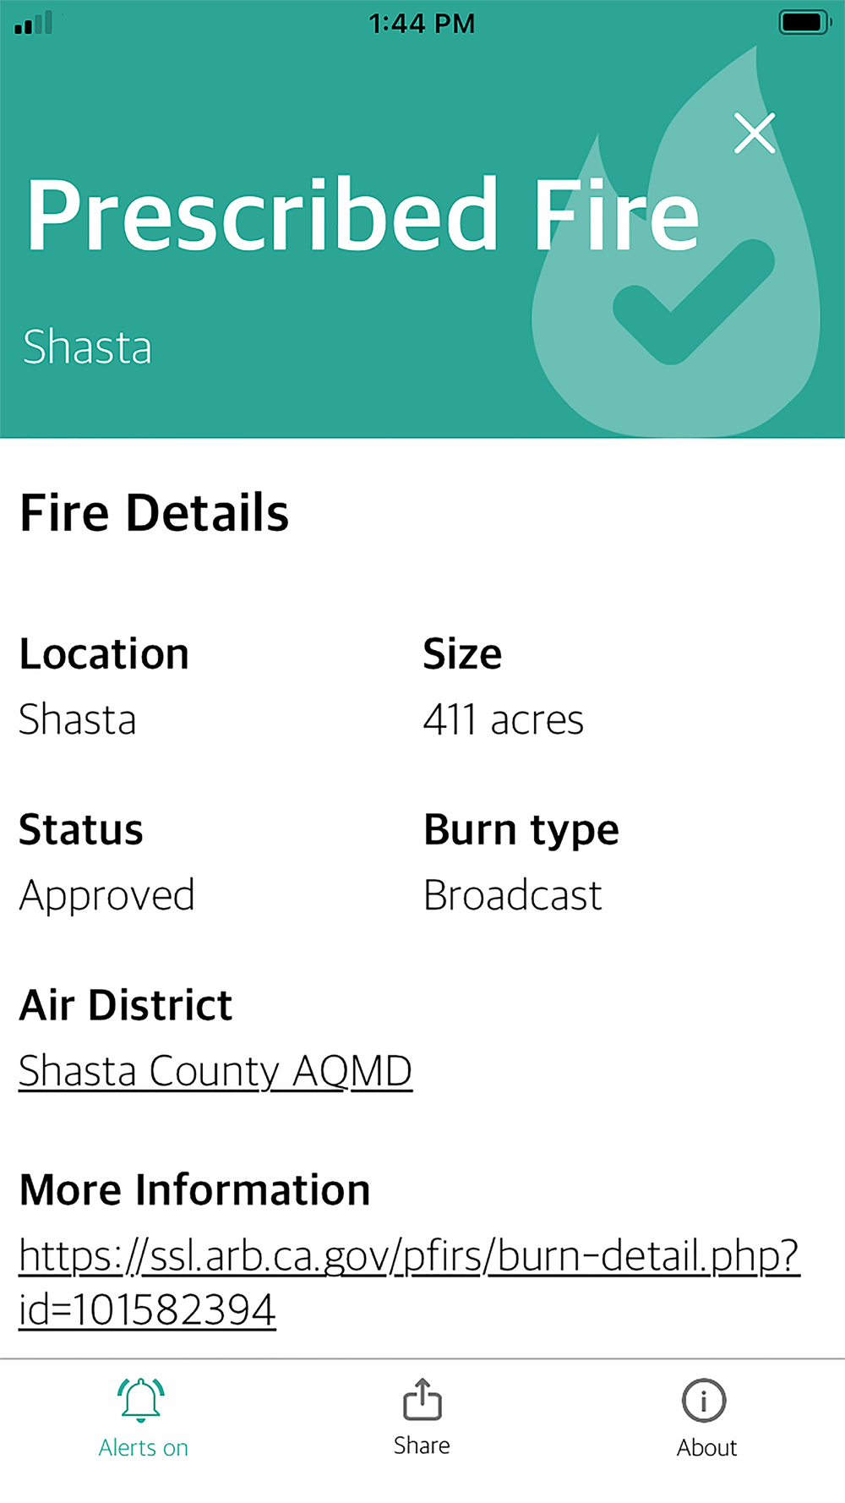Screen dimensions: 845x1503
Task: Select the Prescribed Fire title
Action: click(x=363, y=215)
